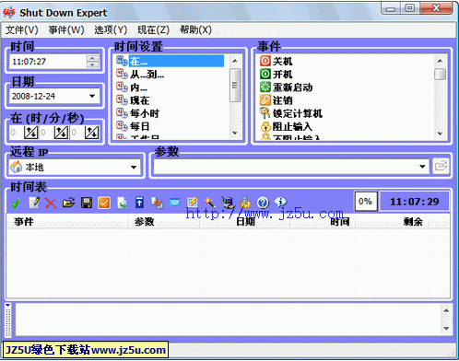
Task: Select the 现在 time setting
Action: (x=133, y=100)
